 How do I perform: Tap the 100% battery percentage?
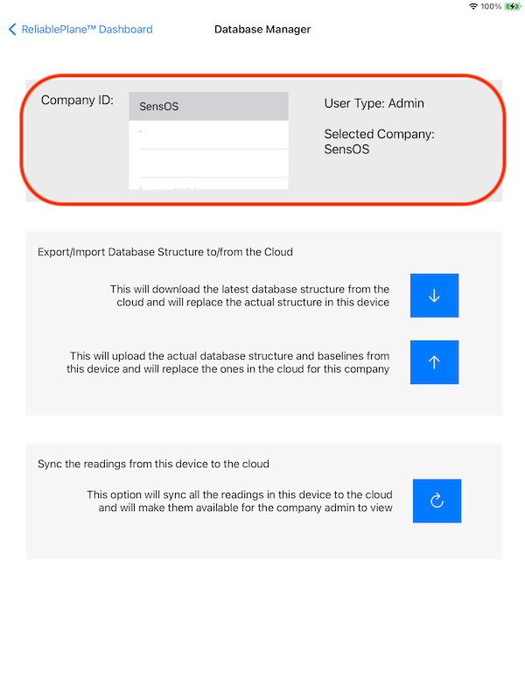pyautogui.click(x=491, y=6)
